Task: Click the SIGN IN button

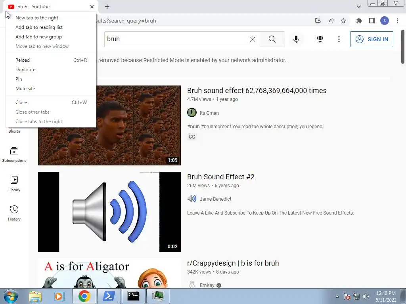Action: pos(372,39)
